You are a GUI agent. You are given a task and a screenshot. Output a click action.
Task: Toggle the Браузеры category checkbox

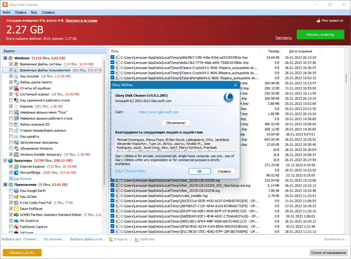[x=5, y=161]
